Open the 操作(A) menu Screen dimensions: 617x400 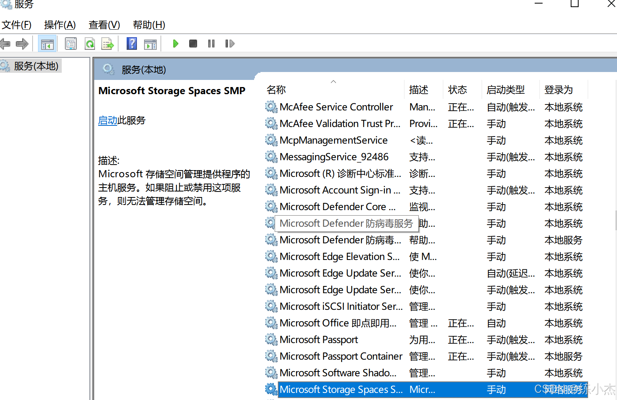[x=60, y=25]
